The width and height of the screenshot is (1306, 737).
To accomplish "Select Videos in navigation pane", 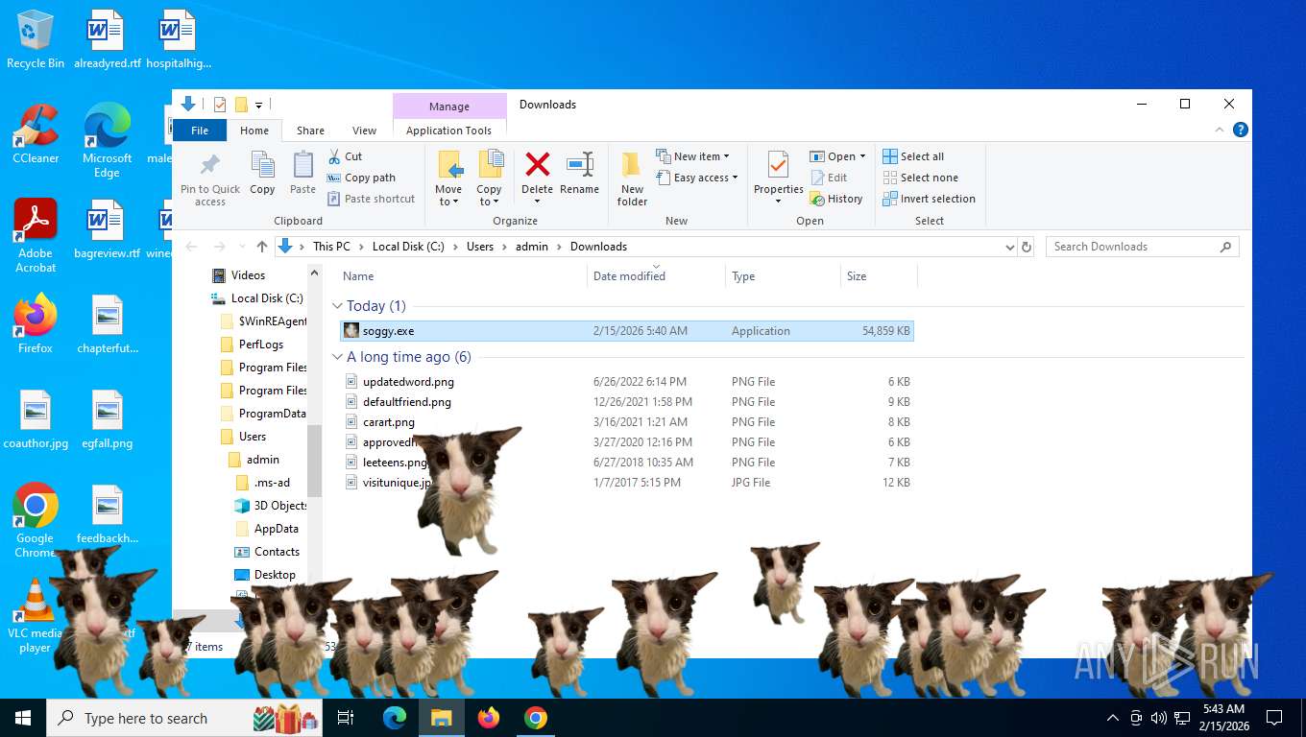I will (248, 275).
